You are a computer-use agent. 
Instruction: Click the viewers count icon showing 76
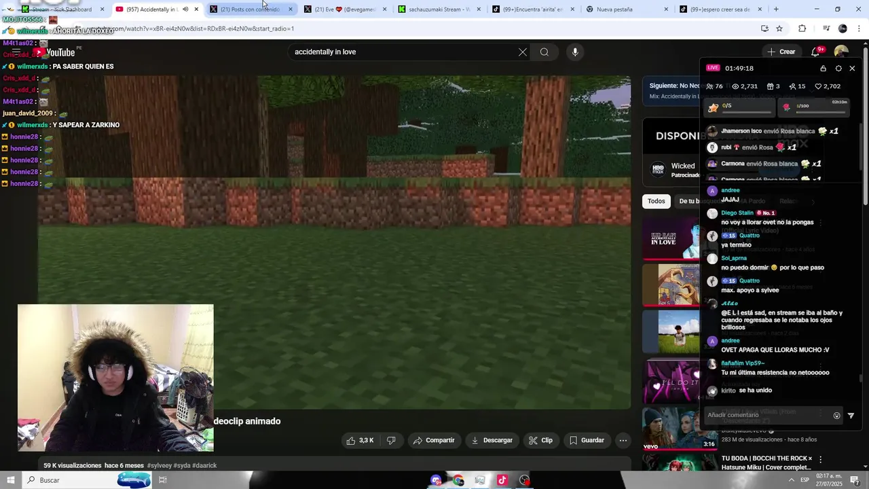click(714, 86)
